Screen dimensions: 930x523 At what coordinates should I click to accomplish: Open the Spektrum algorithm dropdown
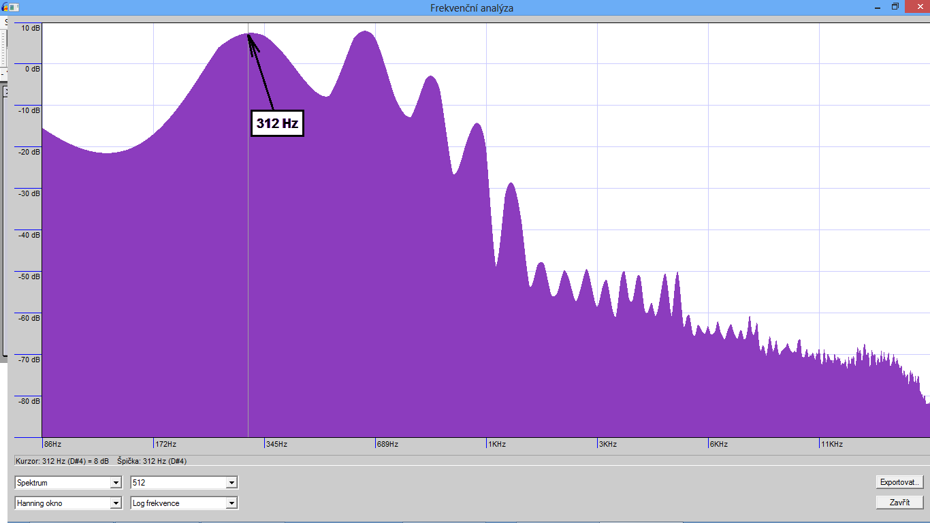pos(68,483)
